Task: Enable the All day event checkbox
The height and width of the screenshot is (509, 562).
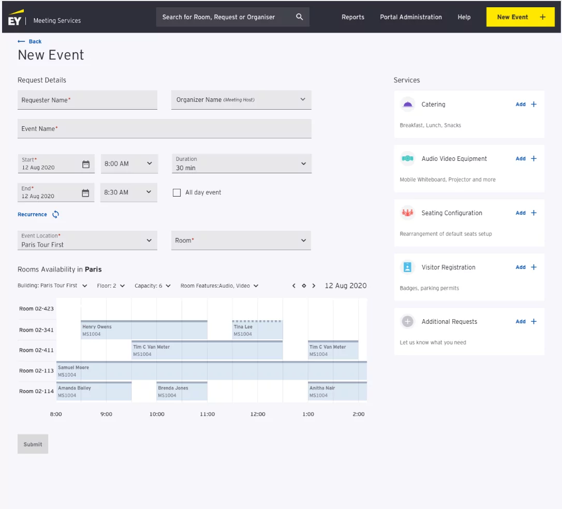Action: [176, 192]
